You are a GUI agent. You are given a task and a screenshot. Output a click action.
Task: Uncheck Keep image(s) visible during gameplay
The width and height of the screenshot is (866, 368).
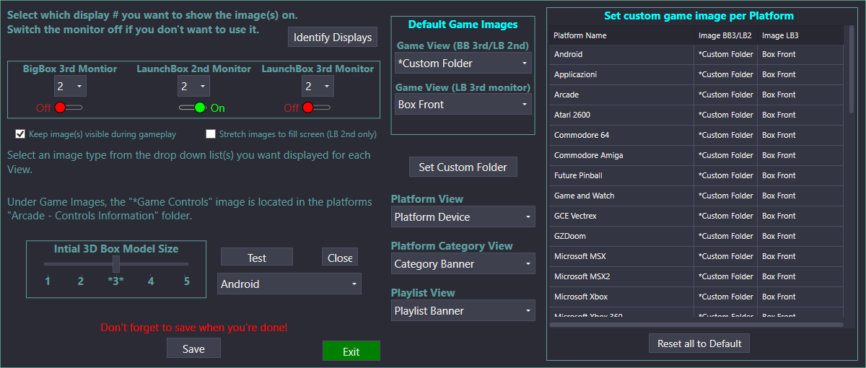point(20,134)
